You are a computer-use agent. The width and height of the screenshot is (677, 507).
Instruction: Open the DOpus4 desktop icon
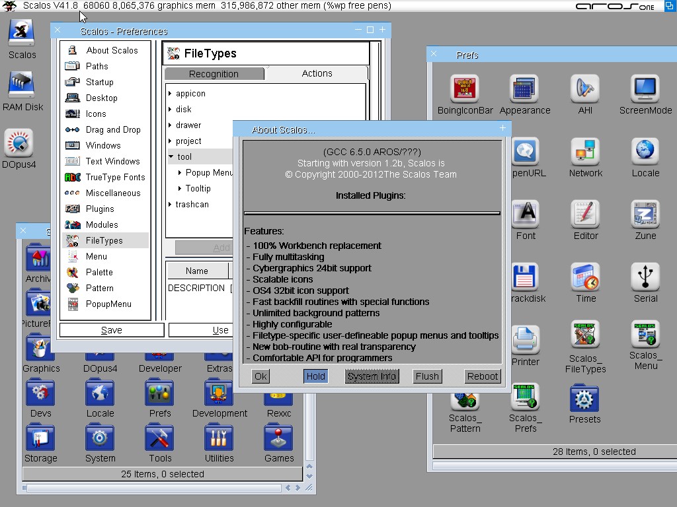(19, 144)
